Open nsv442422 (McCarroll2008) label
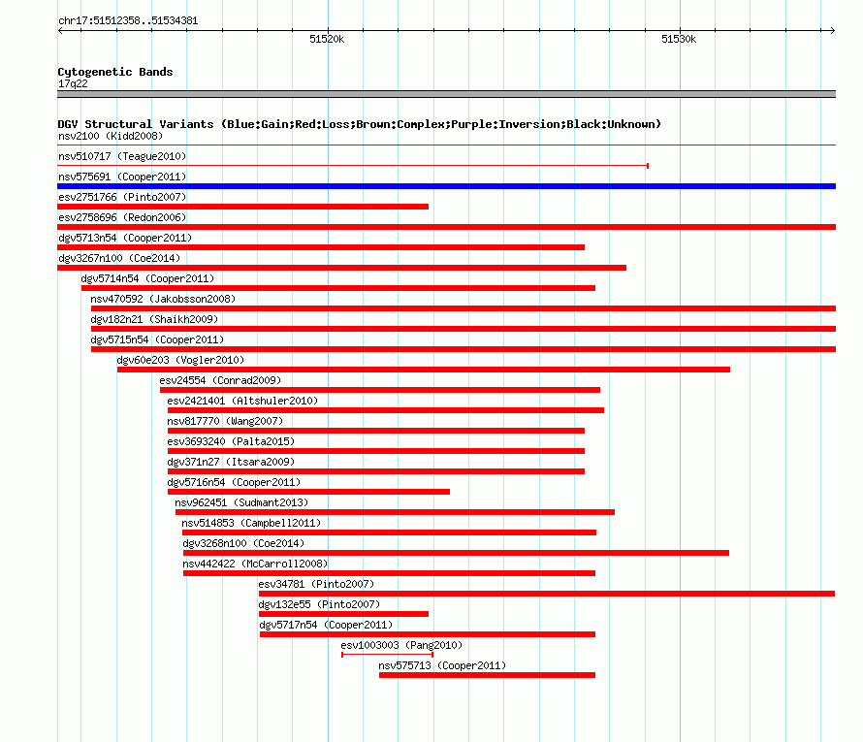The image size is (863, 742). [255, 564]
